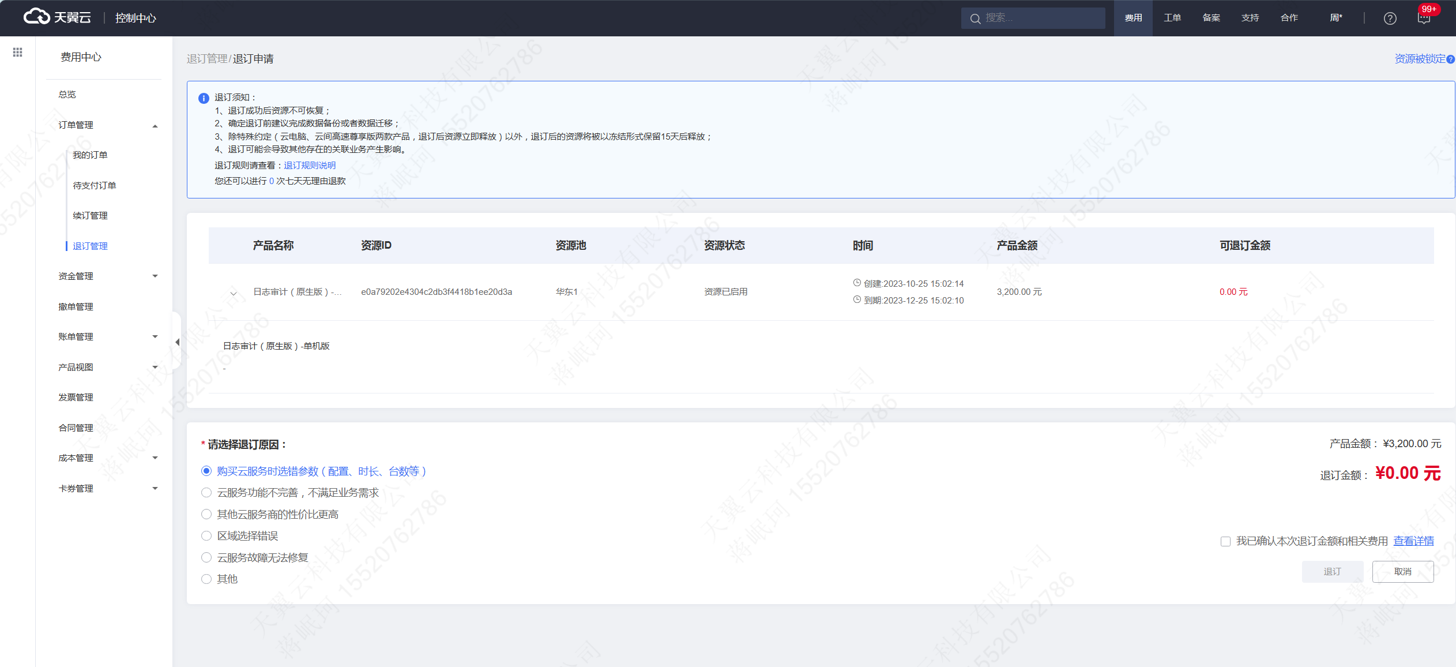1456x667 pixels.
Task: Click the 资源状态 column header
Action: (724, 245)
